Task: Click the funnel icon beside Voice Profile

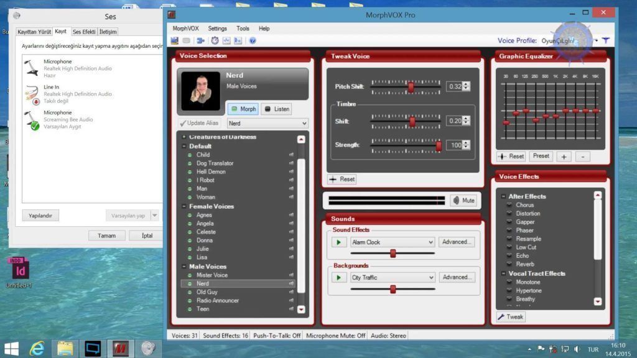Action: pyautogui.click(x=605, y=40)
